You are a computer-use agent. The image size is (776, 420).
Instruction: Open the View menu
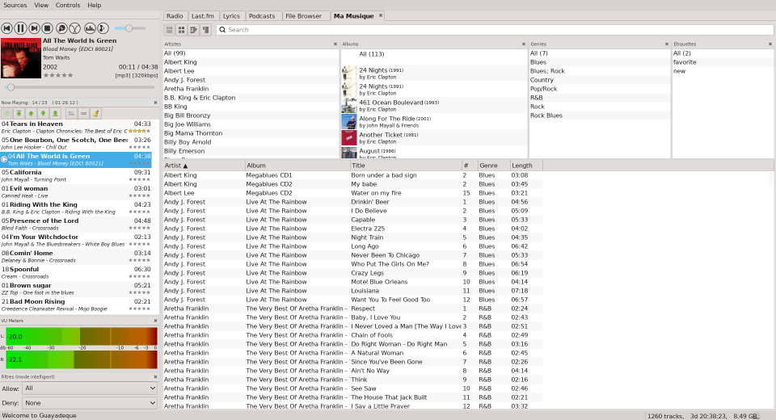(x=41, y=5)
